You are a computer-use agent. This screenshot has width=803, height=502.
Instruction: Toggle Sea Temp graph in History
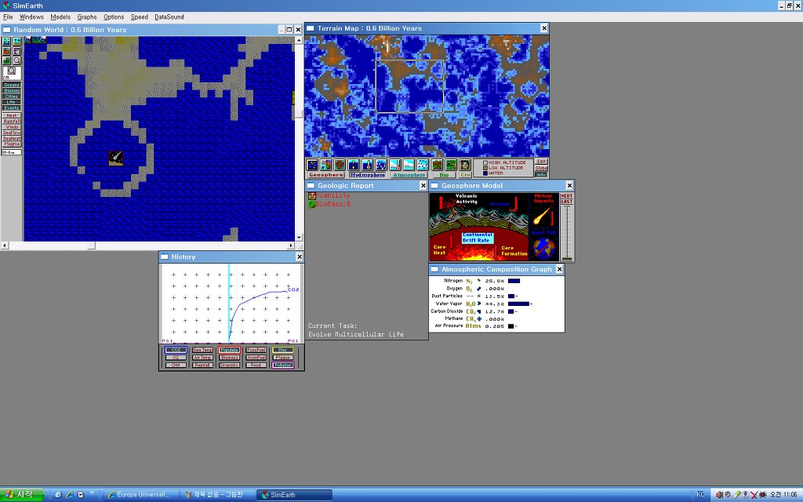[x=203, y=350]
